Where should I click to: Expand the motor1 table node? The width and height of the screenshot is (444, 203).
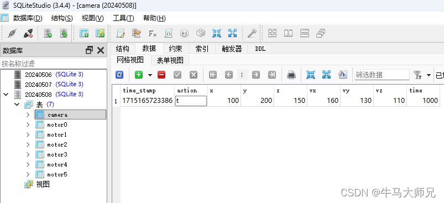coord(28,134)
